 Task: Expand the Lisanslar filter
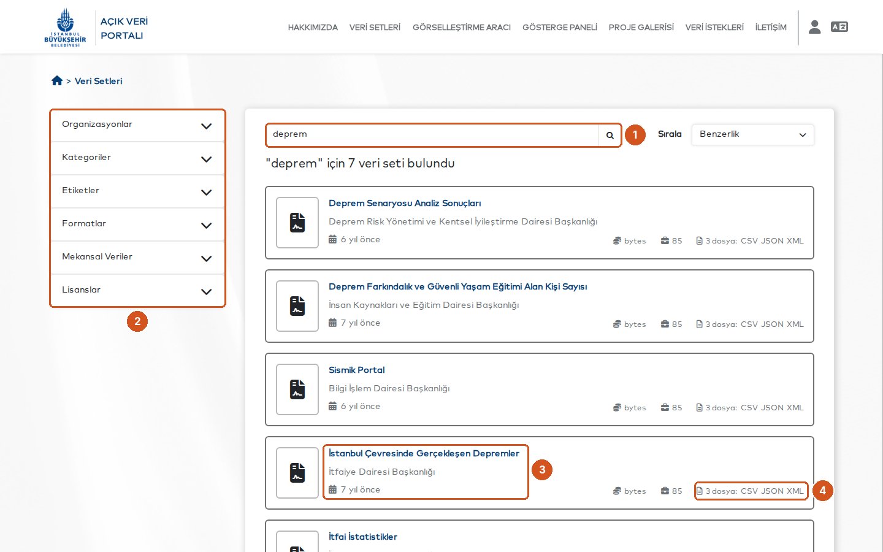click(137, 291)
